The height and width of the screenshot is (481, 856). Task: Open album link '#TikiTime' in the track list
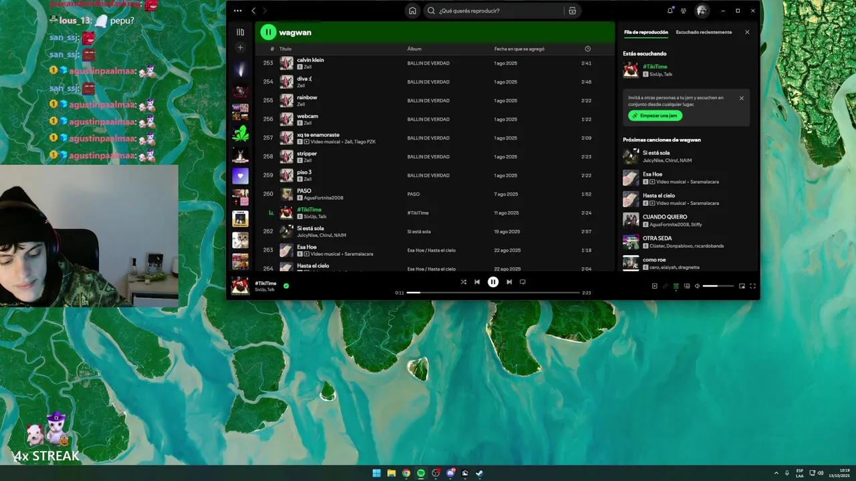pyautogui.click(x=418, y=212)
